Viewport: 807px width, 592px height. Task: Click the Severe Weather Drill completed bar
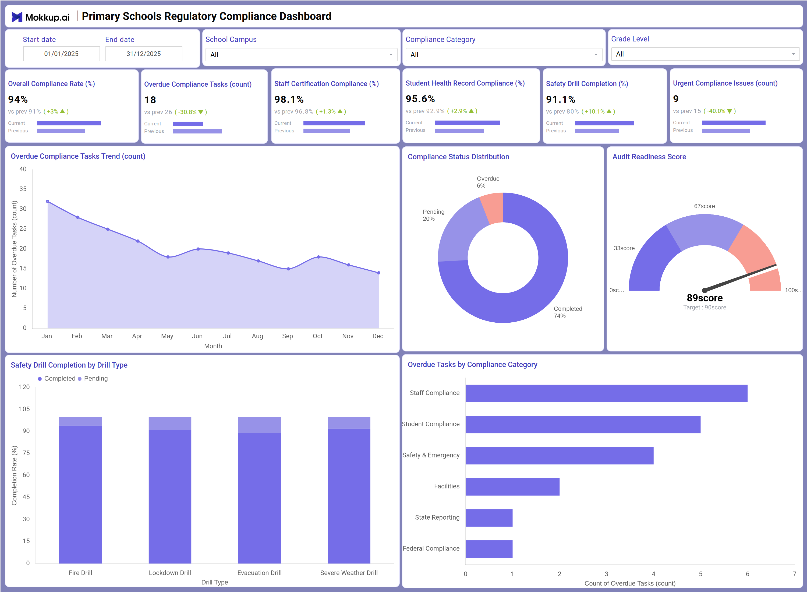pos(349,496)
